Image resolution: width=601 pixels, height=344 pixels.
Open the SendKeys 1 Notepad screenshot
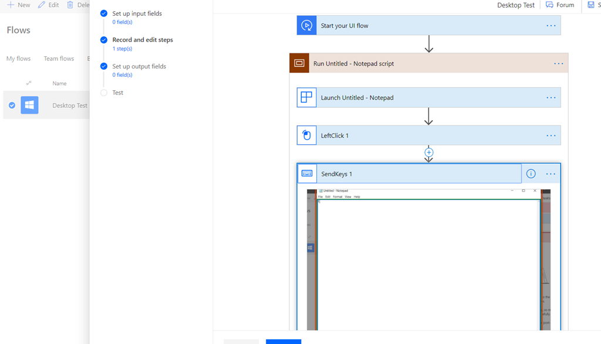click(428, 259)
